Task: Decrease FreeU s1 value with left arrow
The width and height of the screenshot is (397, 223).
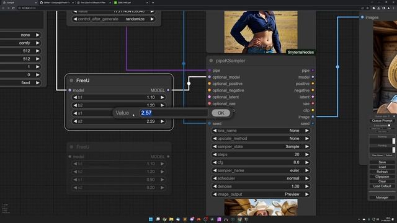Action: pyautogui.click(x=75, y=113)
